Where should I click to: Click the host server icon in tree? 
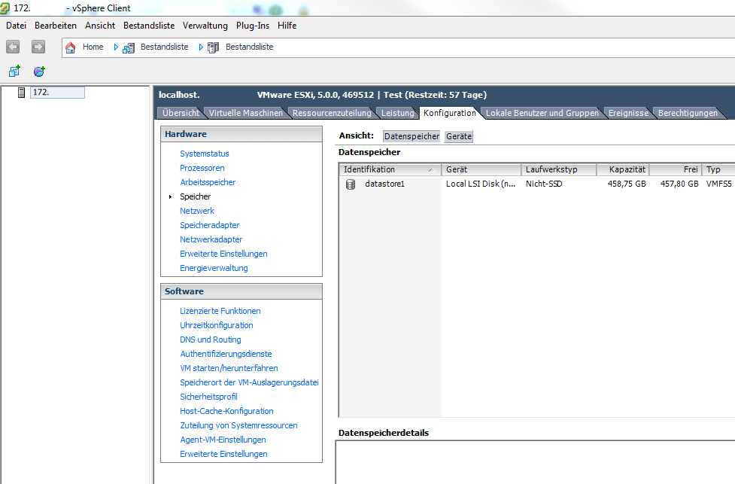(21, 93)
